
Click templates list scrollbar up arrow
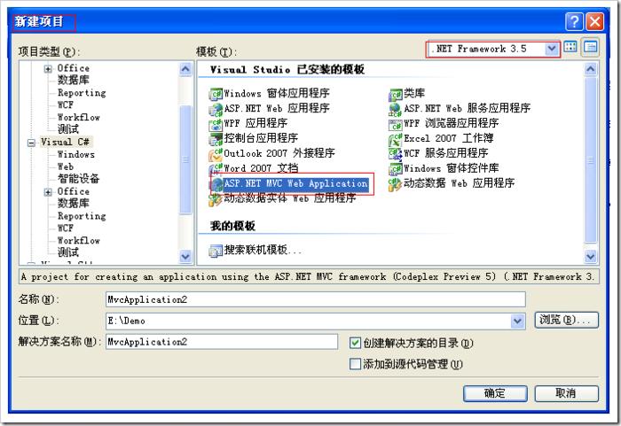591,69
